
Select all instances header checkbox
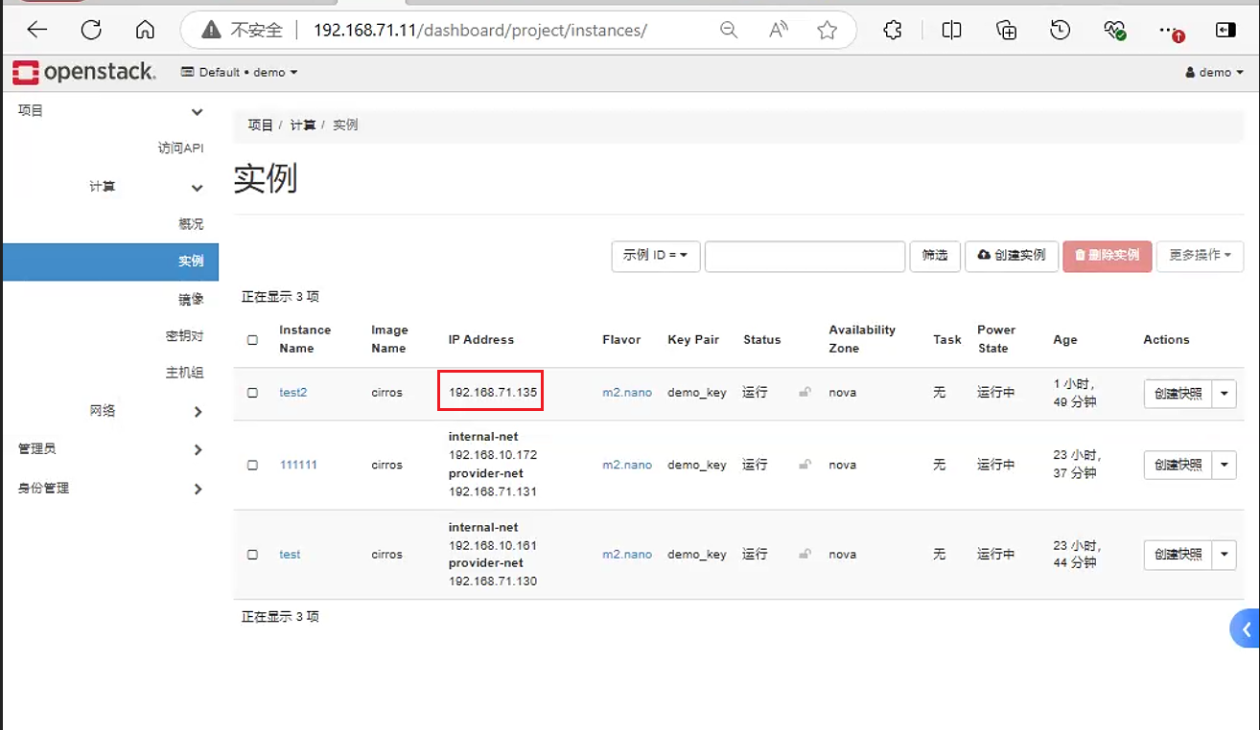(252, 339)
